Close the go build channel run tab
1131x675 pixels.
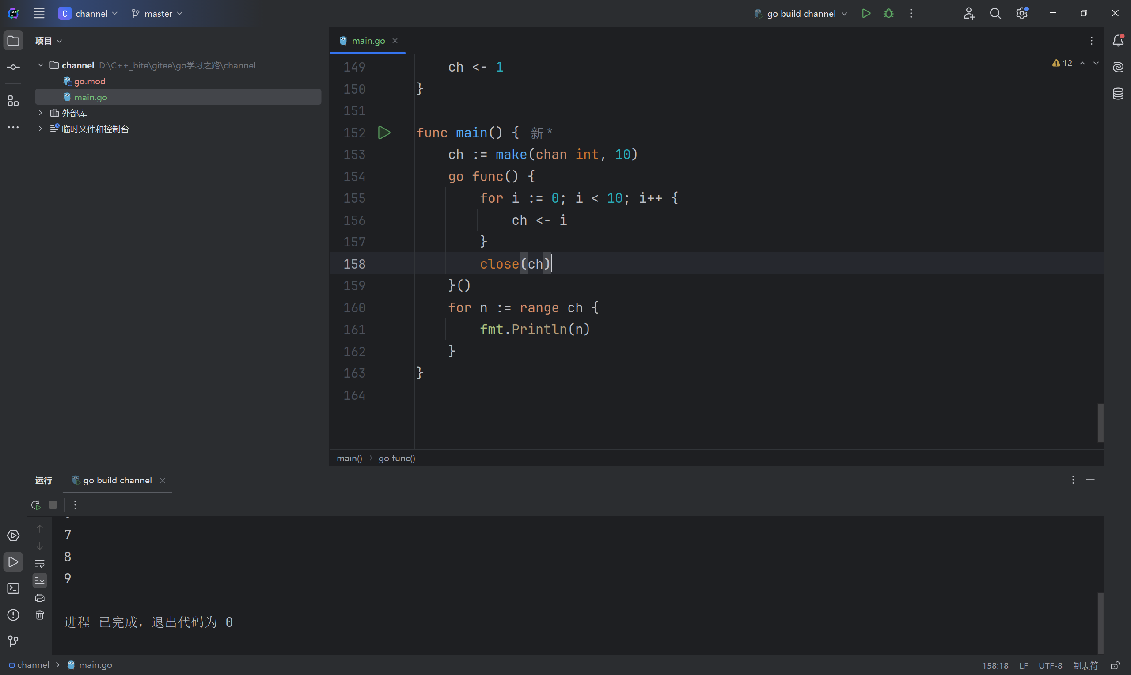pos(162,480)
